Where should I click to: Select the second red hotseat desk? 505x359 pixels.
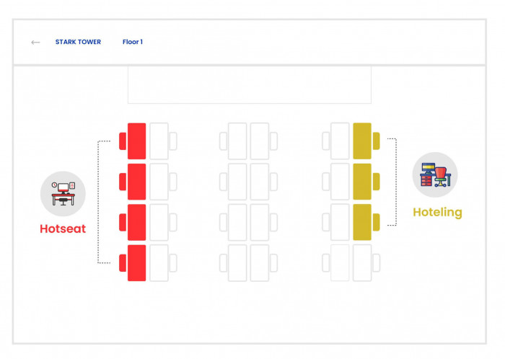click(136, 182)
